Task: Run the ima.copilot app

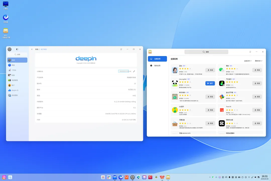Action: [x=210, y=83]
